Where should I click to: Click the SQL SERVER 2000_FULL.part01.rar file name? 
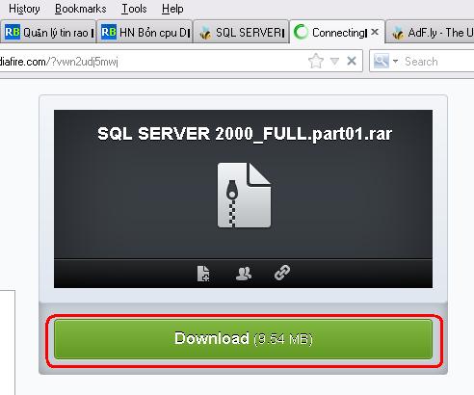245,133
